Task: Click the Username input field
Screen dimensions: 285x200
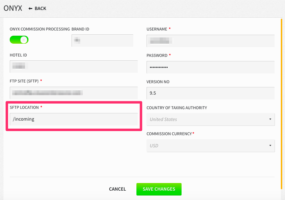Action: 210,41
